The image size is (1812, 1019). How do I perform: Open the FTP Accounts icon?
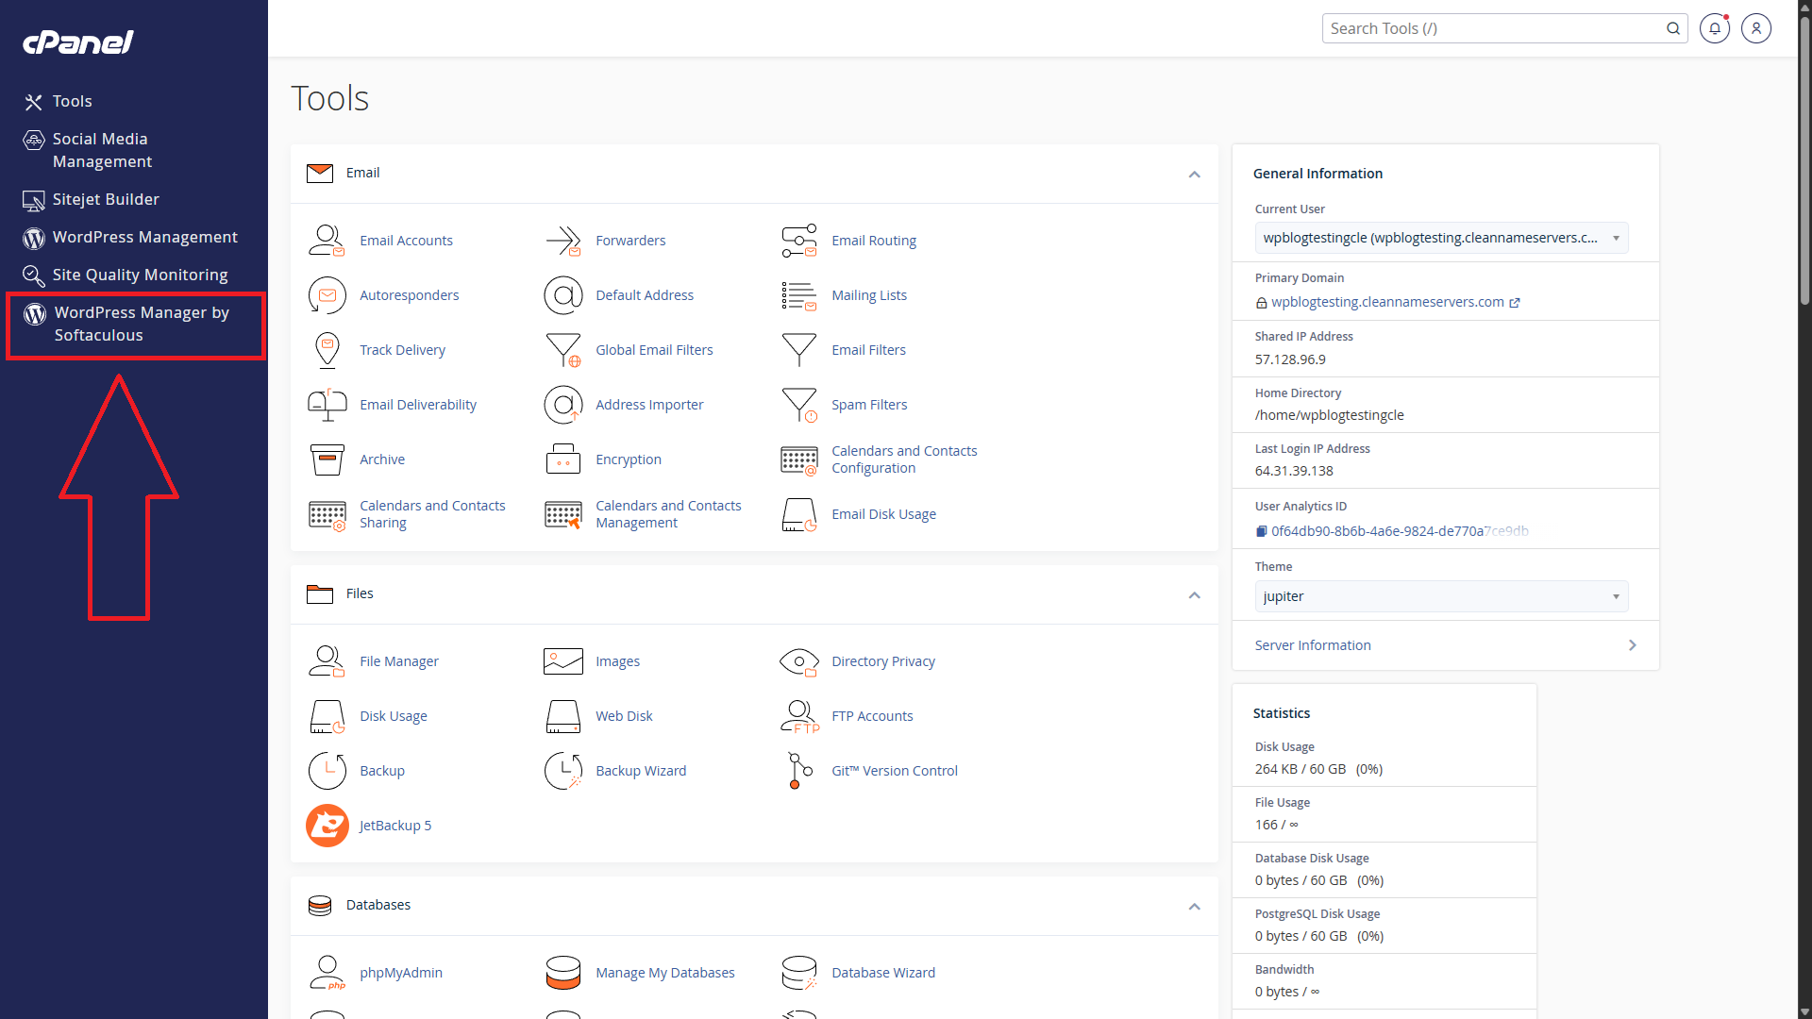798,716
